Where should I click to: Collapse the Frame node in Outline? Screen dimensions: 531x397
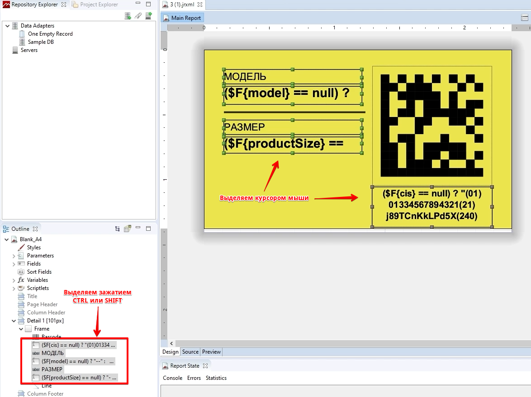[21, 329]
